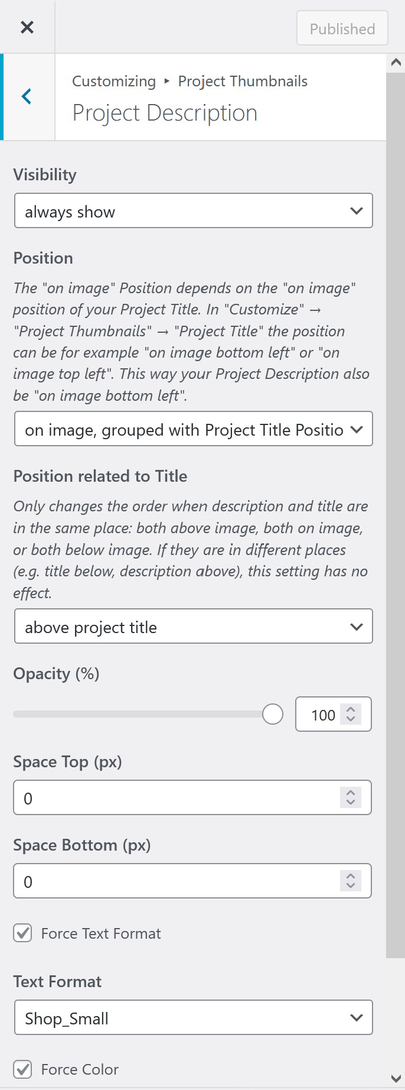Click Space Bottom stepper up arrow
The height and width of the screenshot is (1090, 405).
pos(350,877)
